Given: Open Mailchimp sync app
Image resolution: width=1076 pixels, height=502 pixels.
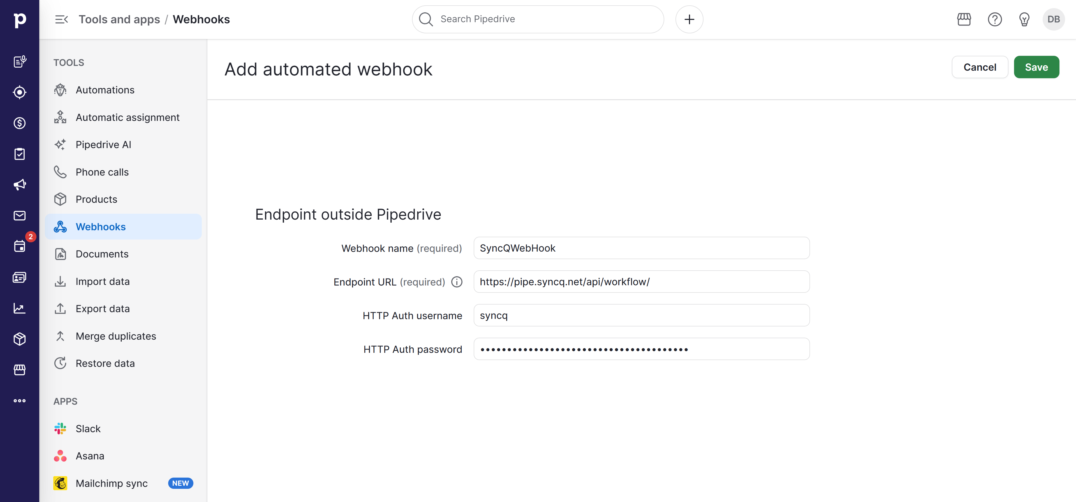Looking at the screenshot, I should [123, 483].
